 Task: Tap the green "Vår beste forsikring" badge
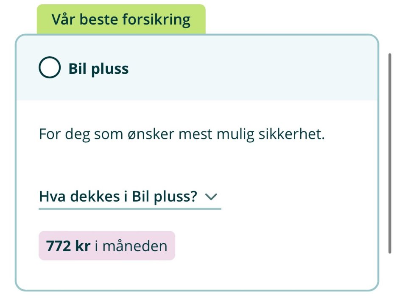tap(121, 19)
